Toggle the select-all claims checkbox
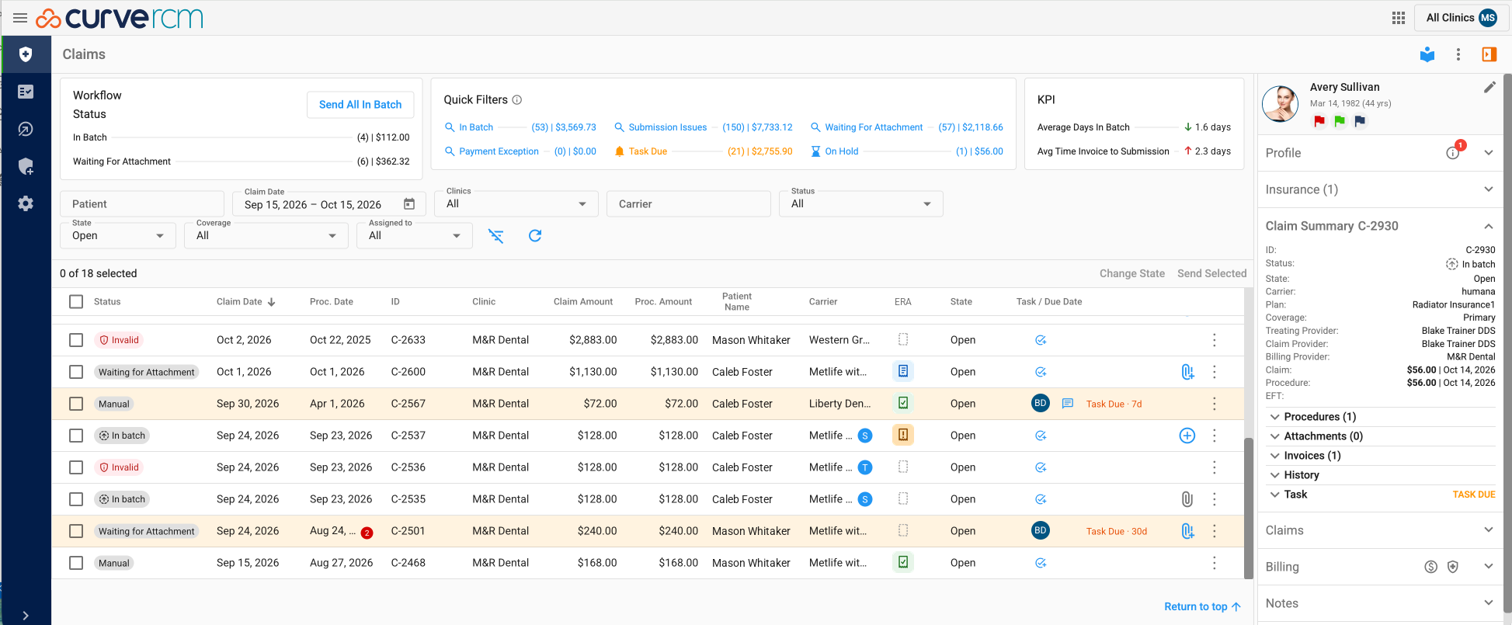Screen dimensions: 1512x625 click(x=76, y=302)
